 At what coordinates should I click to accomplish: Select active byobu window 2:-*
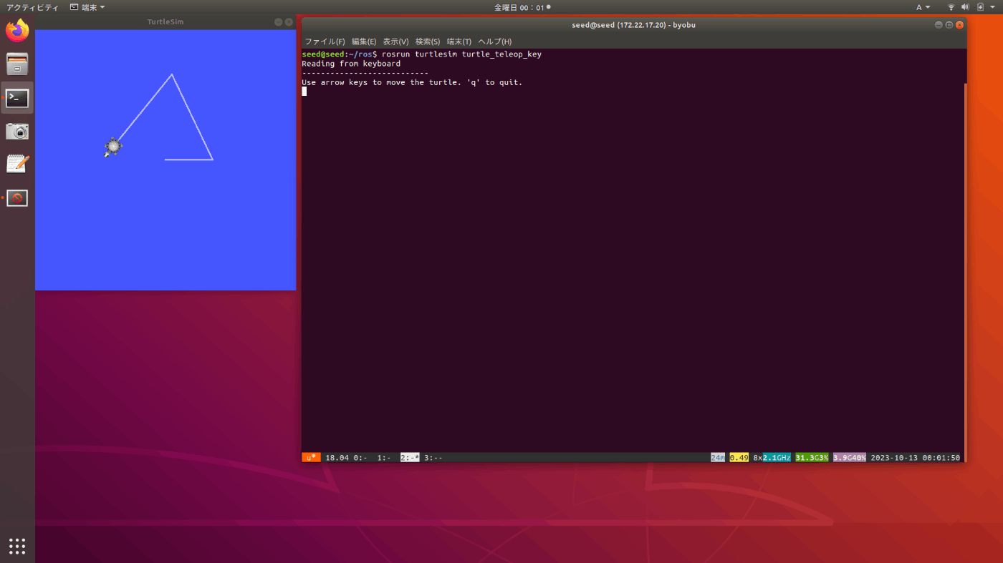(x=410, y=457)
